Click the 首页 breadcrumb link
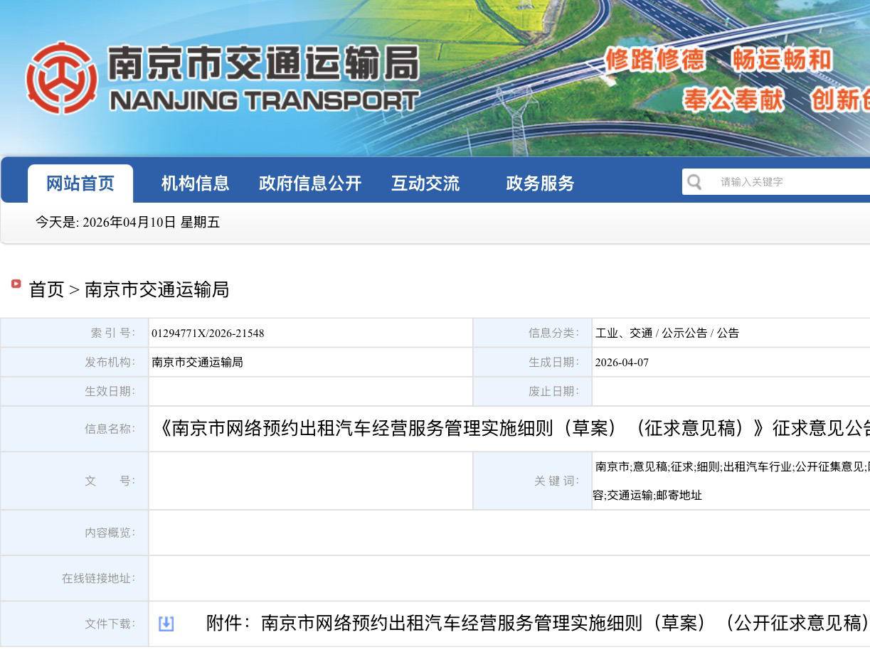This screenshot has width=870, height=652. tap(46, 289)
